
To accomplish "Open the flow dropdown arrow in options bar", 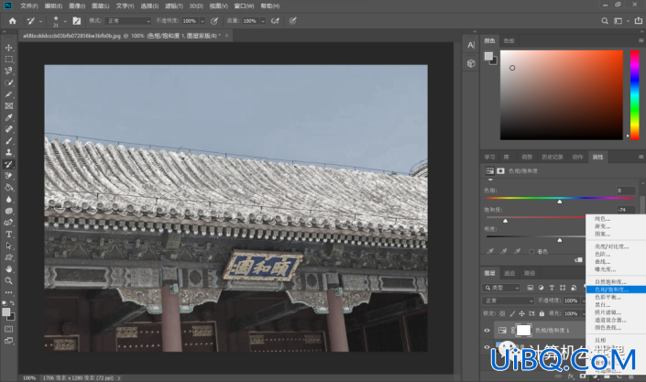I will tap(262, 21).
